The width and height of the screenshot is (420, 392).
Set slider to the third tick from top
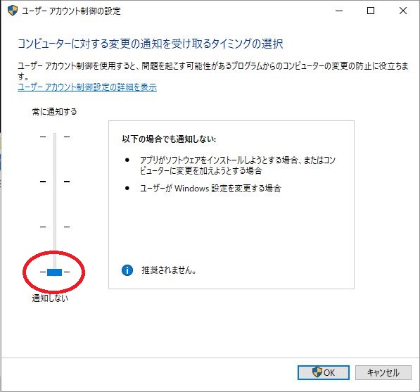pyautogui.click(x=55, y=227)
